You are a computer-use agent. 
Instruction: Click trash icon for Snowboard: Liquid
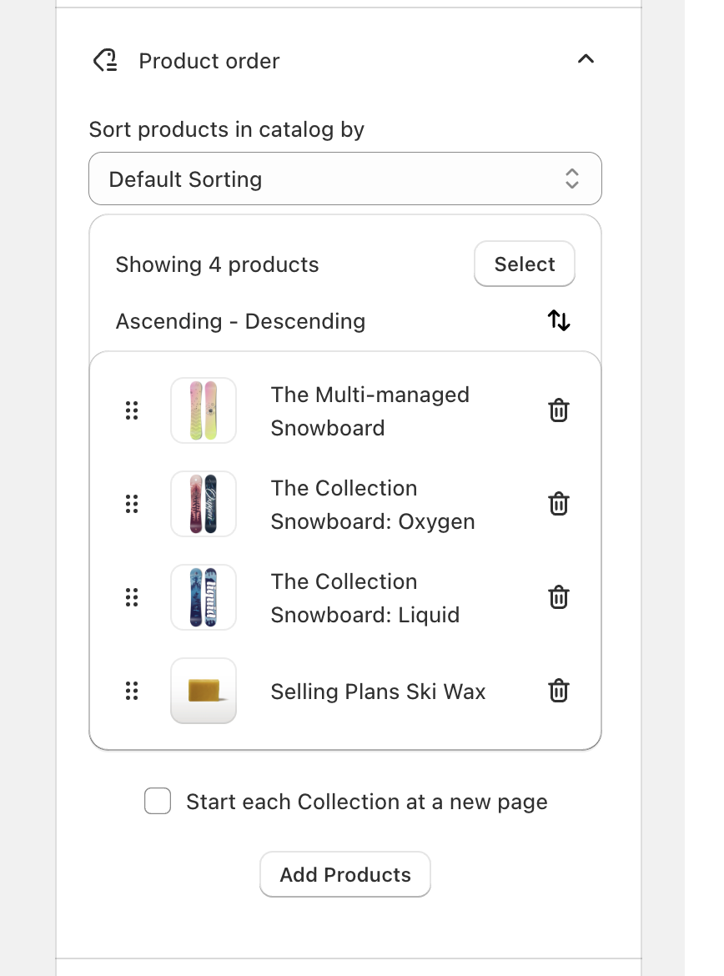point(558,597)
